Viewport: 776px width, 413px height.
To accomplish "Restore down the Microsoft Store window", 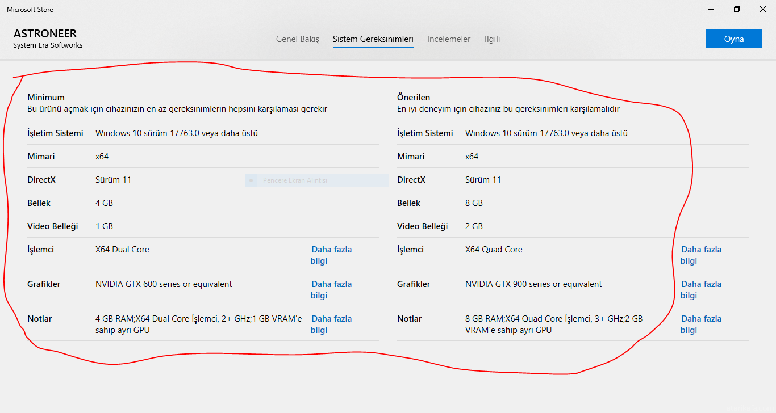I will (737, 9).
